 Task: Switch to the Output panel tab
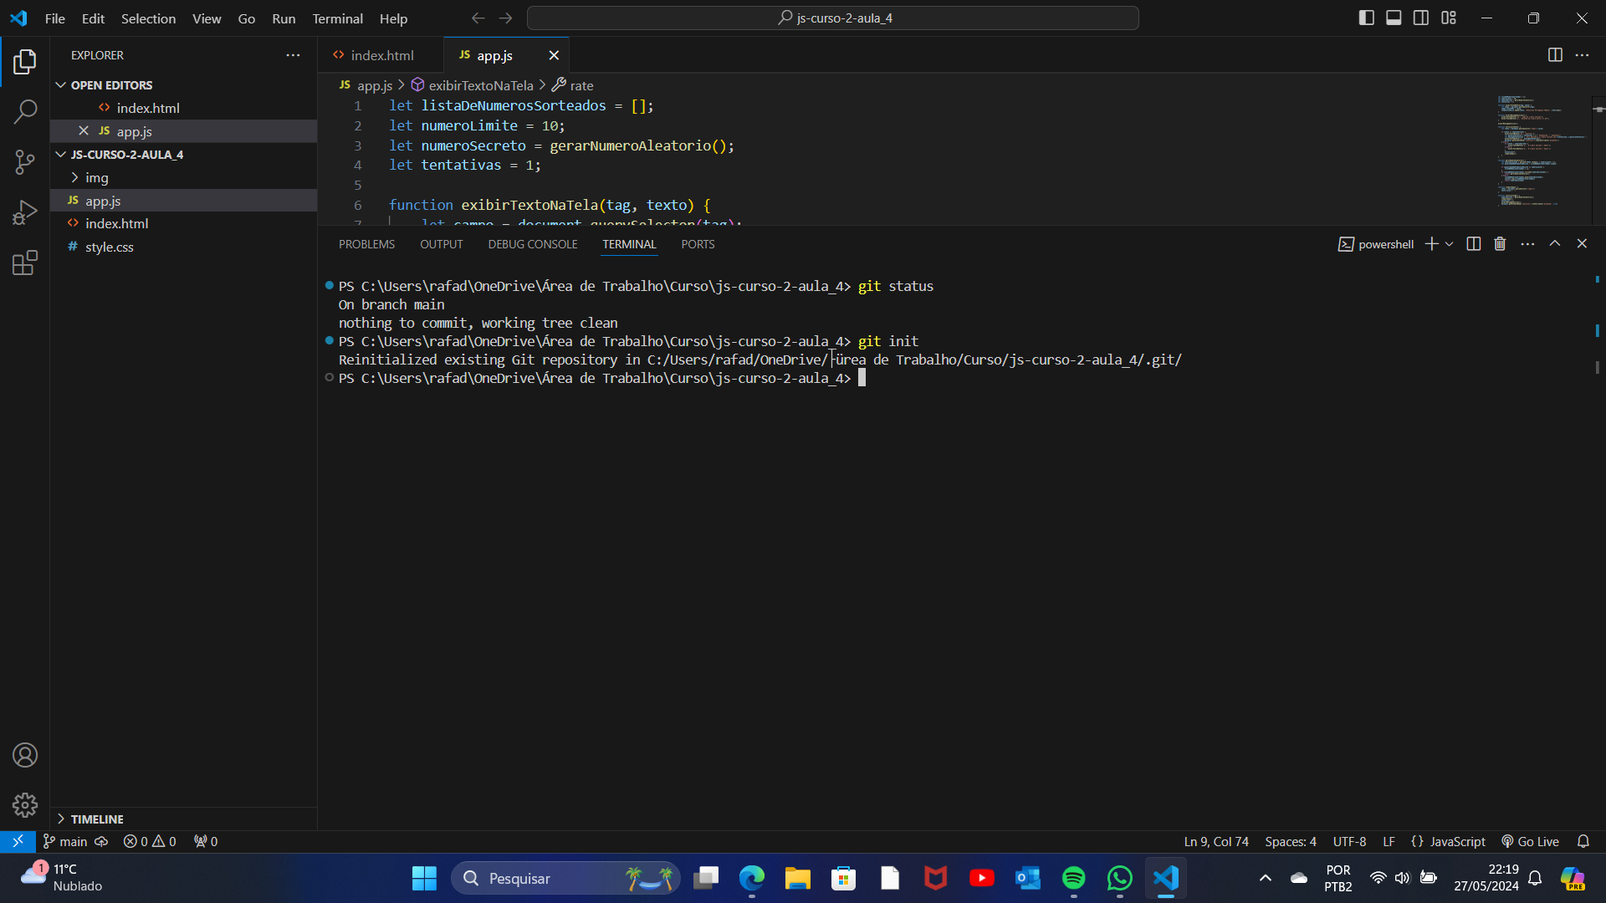(441, 244)
